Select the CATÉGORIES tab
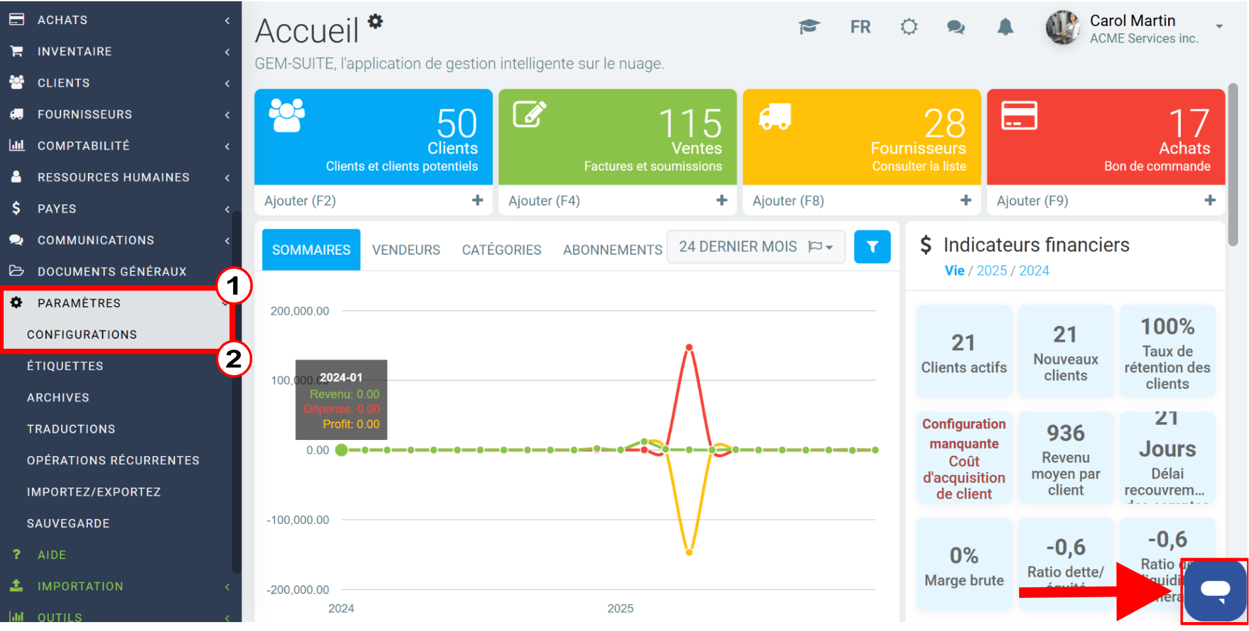1249x631 pixels. tap(502, 250)
